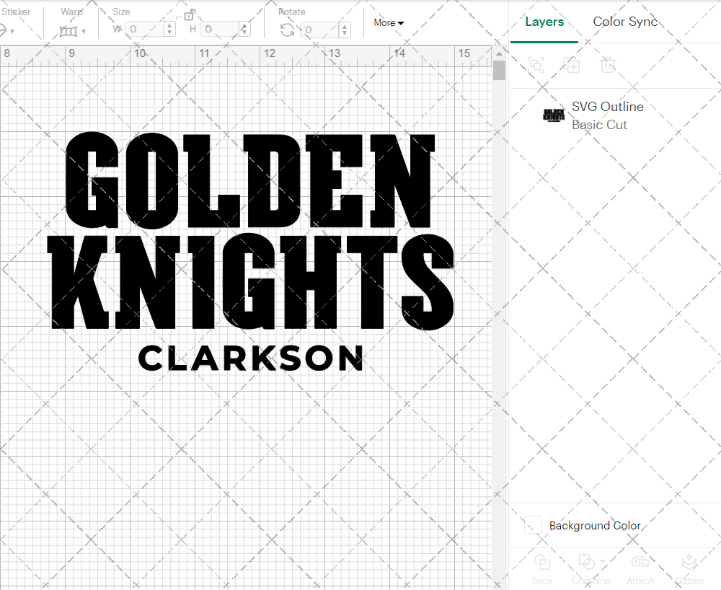Image resolution: width=721 pixels, height=590 pixels.
Task: Click the SVG Outline Basic Cut layer
Action: coord(608,114)
